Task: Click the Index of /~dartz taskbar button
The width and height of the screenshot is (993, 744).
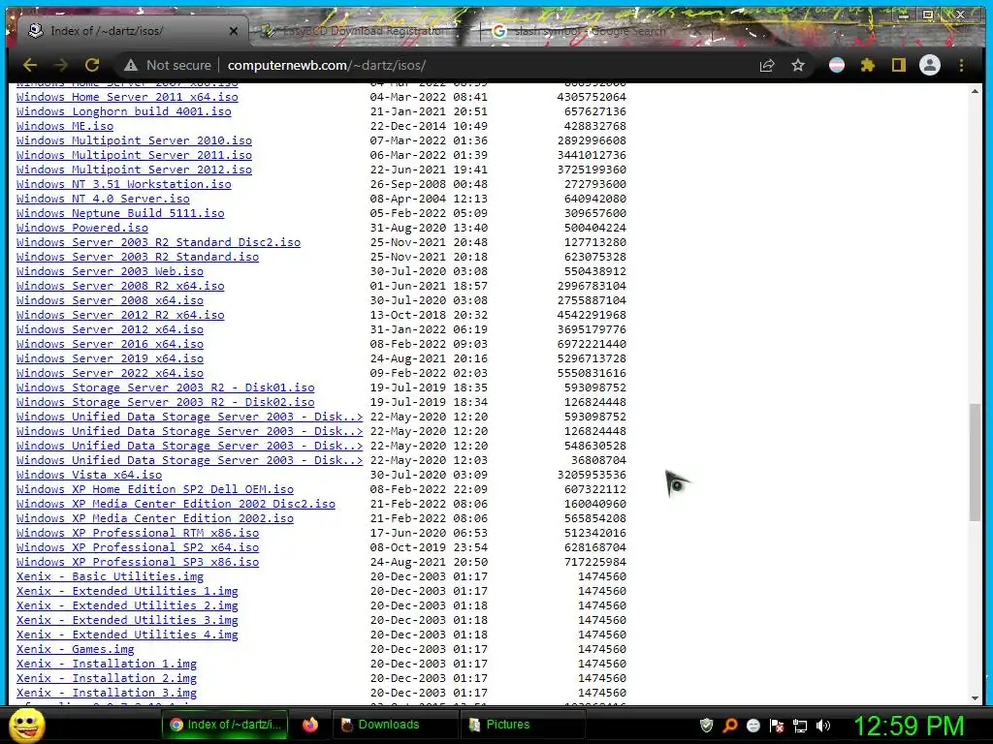Action: [225, 725]
